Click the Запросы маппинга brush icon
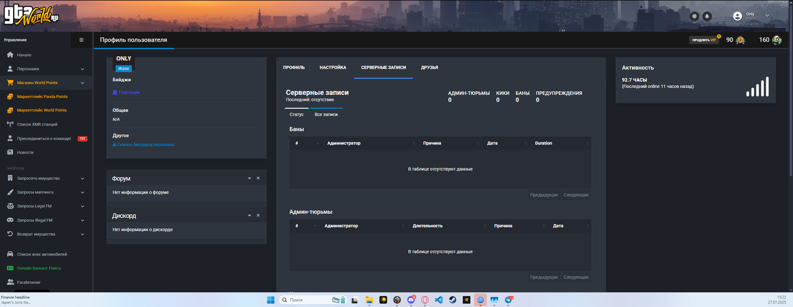The image size is (793, 307). 10,192
